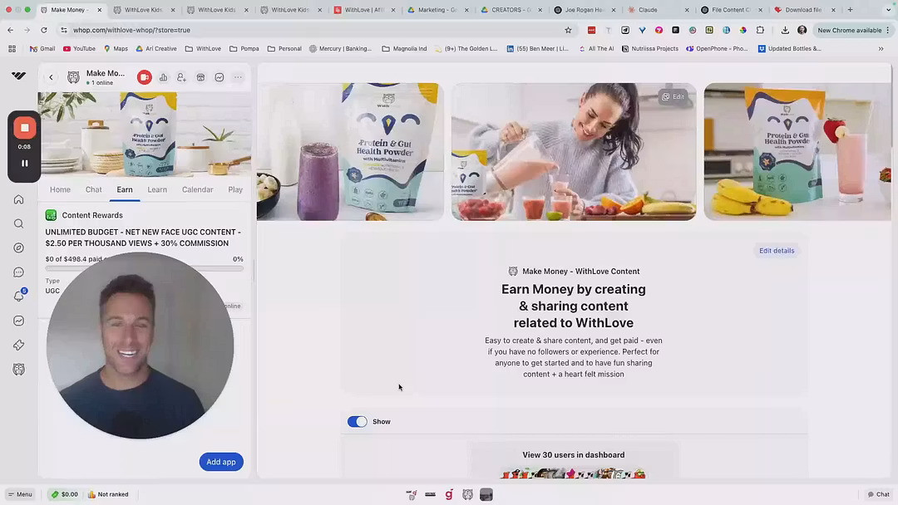
Task: Switch to the Calendar tab
Action: point(197,189)
